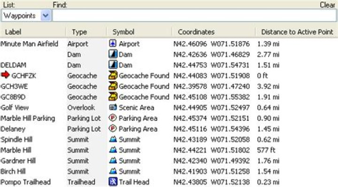The height and width of the screenshot is (187, 338).
Task: Click the Airport symbol icon for Minute Man Airfield
Action: (x=113, y=44)
